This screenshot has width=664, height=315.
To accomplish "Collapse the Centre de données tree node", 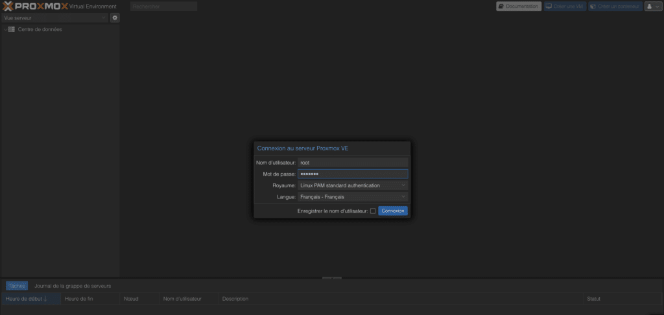I will (5, 29).
